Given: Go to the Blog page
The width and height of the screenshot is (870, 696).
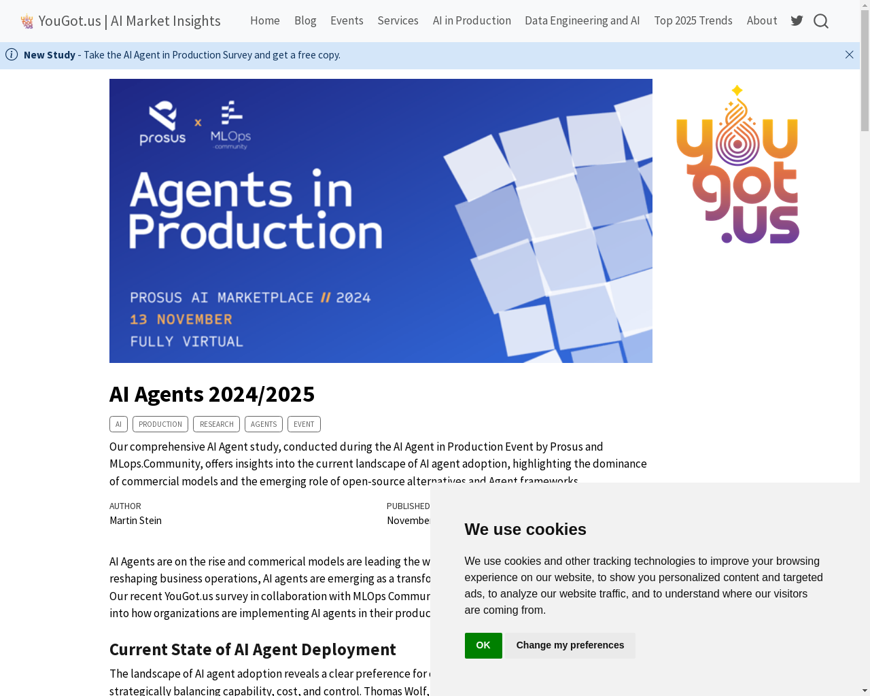Looking at the screenshot, I should coord(305,20).
